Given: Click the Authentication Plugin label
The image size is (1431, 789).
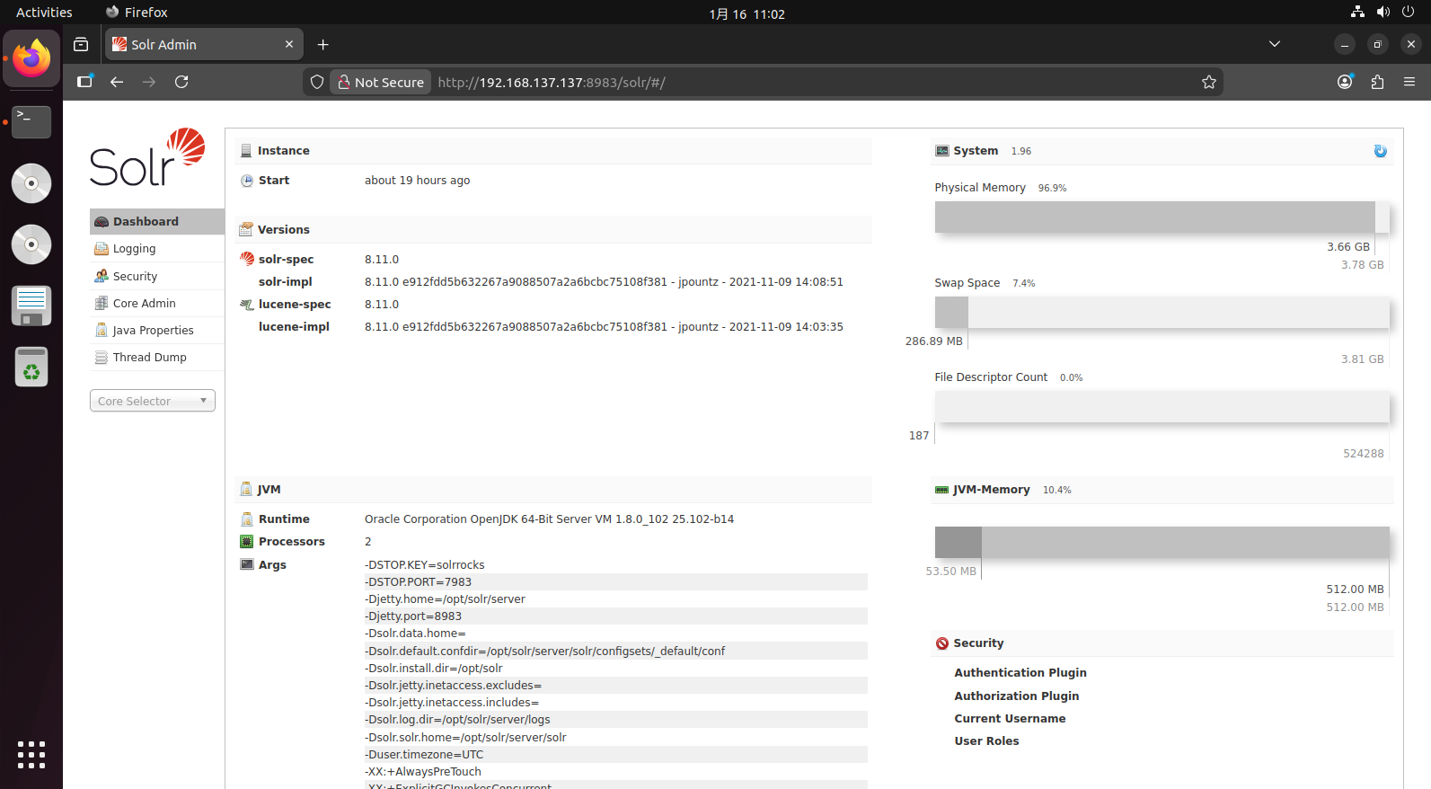Looking at the screenshot, I should [1020, 673].
